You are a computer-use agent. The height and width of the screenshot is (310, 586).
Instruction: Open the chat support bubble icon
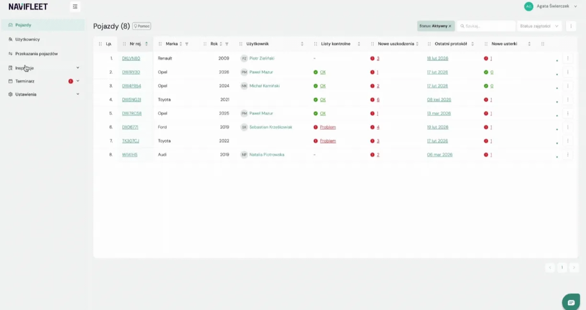point(571,302)
